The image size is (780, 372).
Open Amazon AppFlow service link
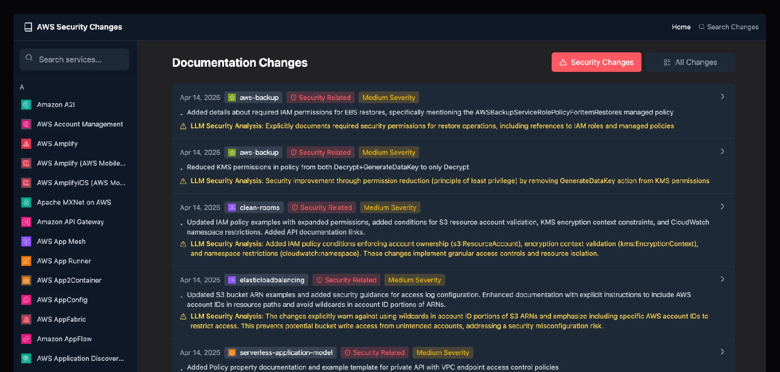coord(64,339)
